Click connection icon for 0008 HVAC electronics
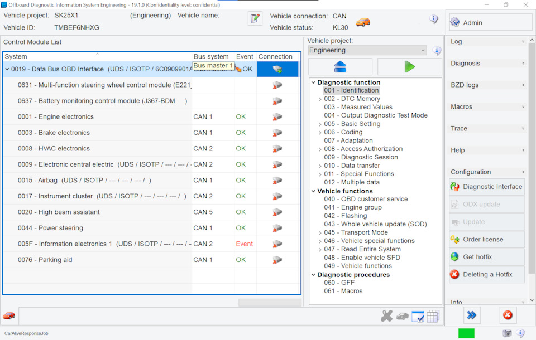The height and width of the screenshot is (340, 536). coord(277,149)
